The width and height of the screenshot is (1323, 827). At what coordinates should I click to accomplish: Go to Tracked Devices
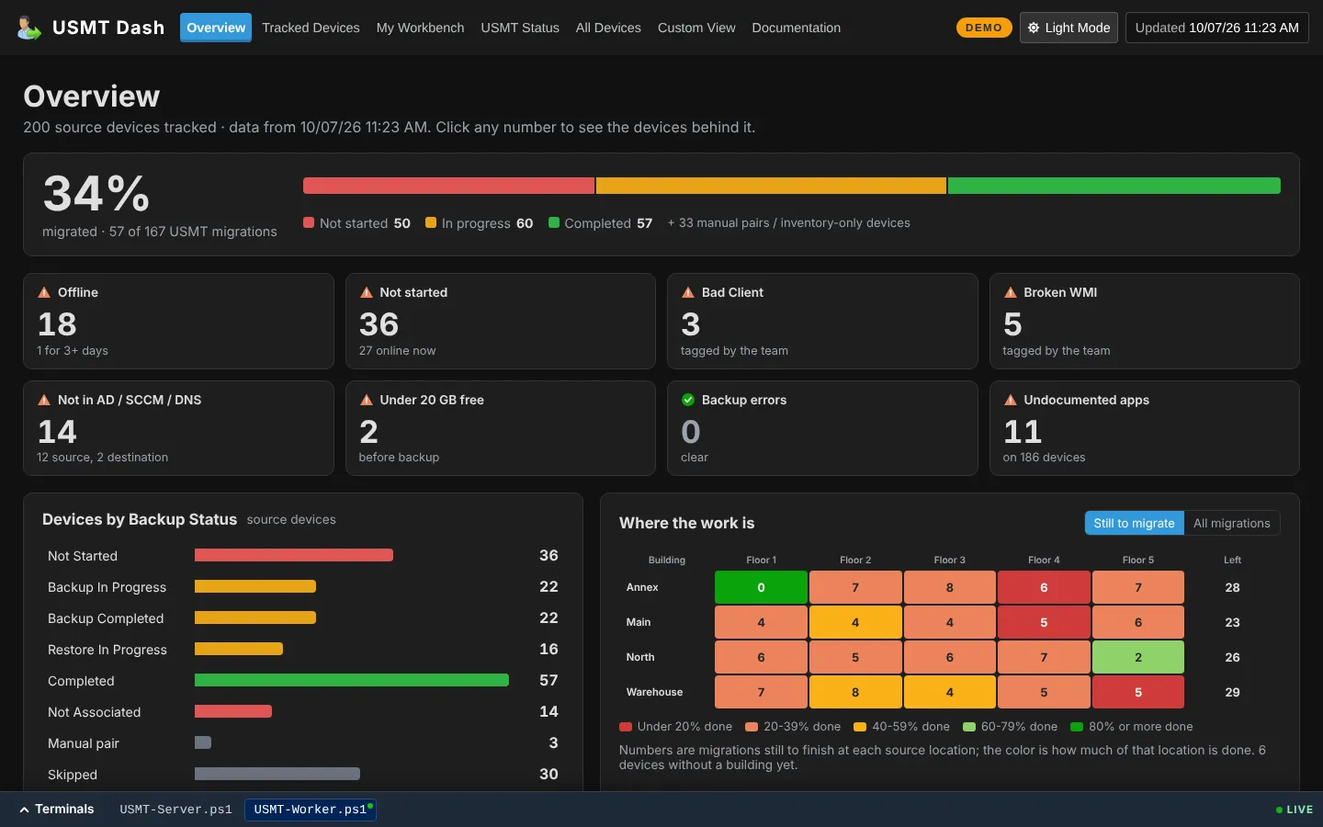pyautogui.click(x=311, y=28)
